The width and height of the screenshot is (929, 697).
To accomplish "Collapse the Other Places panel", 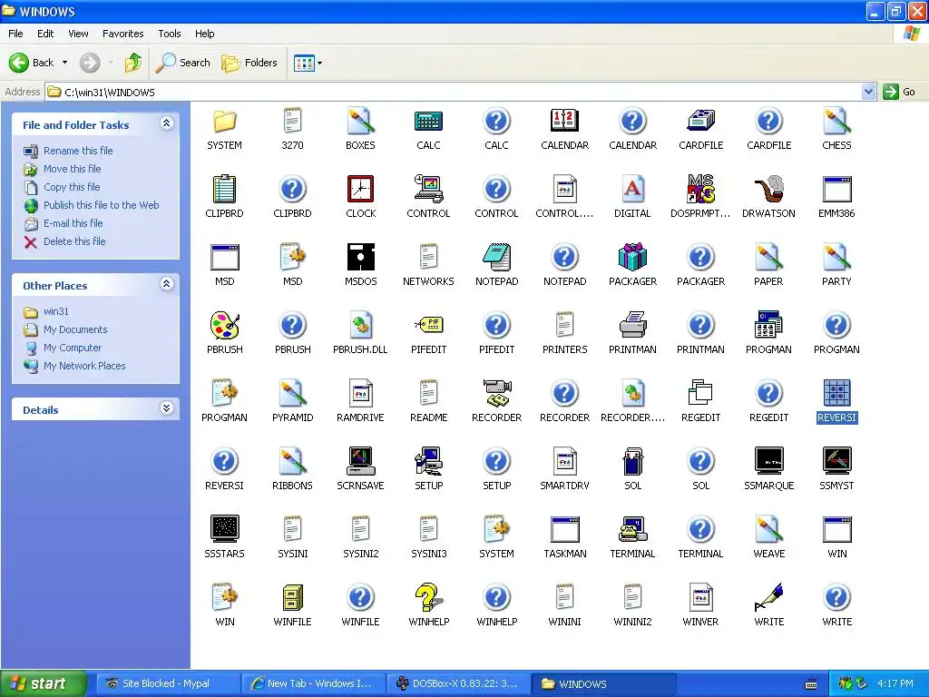I will point(167,284).
